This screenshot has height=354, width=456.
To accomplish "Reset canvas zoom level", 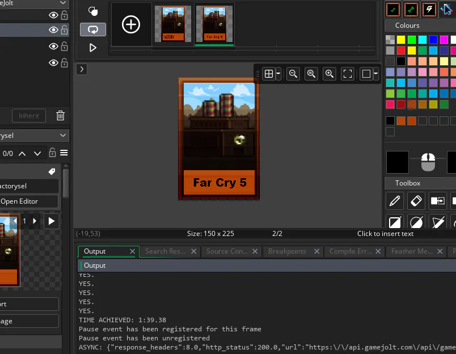I will pyautogui.click(x=311, y=74).
